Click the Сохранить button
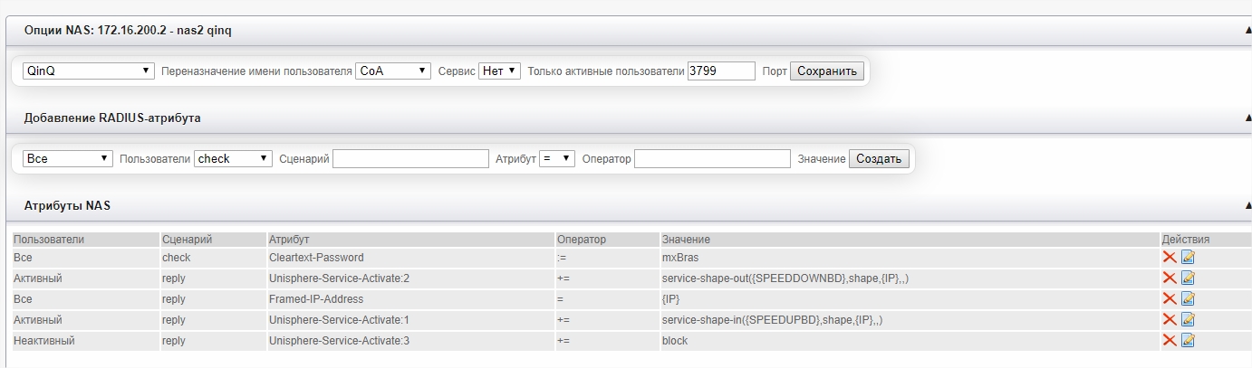The image size is (1252, 368). click(x=826, y=71)
